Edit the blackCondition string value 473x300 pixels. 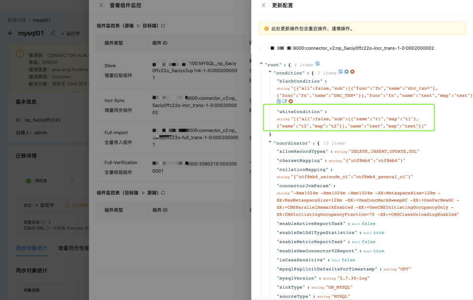(x=285, y=101)
